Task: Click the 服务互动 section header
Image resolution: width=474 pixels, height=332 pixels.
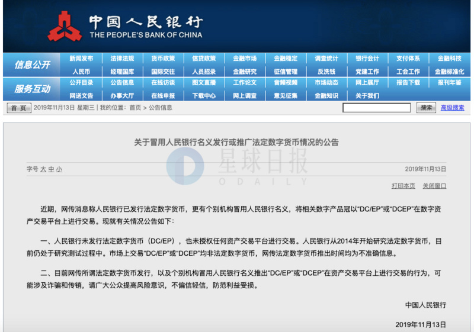Action: 33,89
